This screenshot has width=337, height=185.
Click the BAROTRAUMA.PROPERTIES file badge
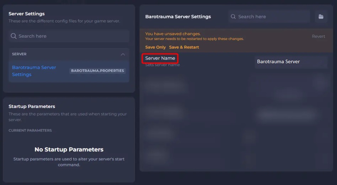97,71
